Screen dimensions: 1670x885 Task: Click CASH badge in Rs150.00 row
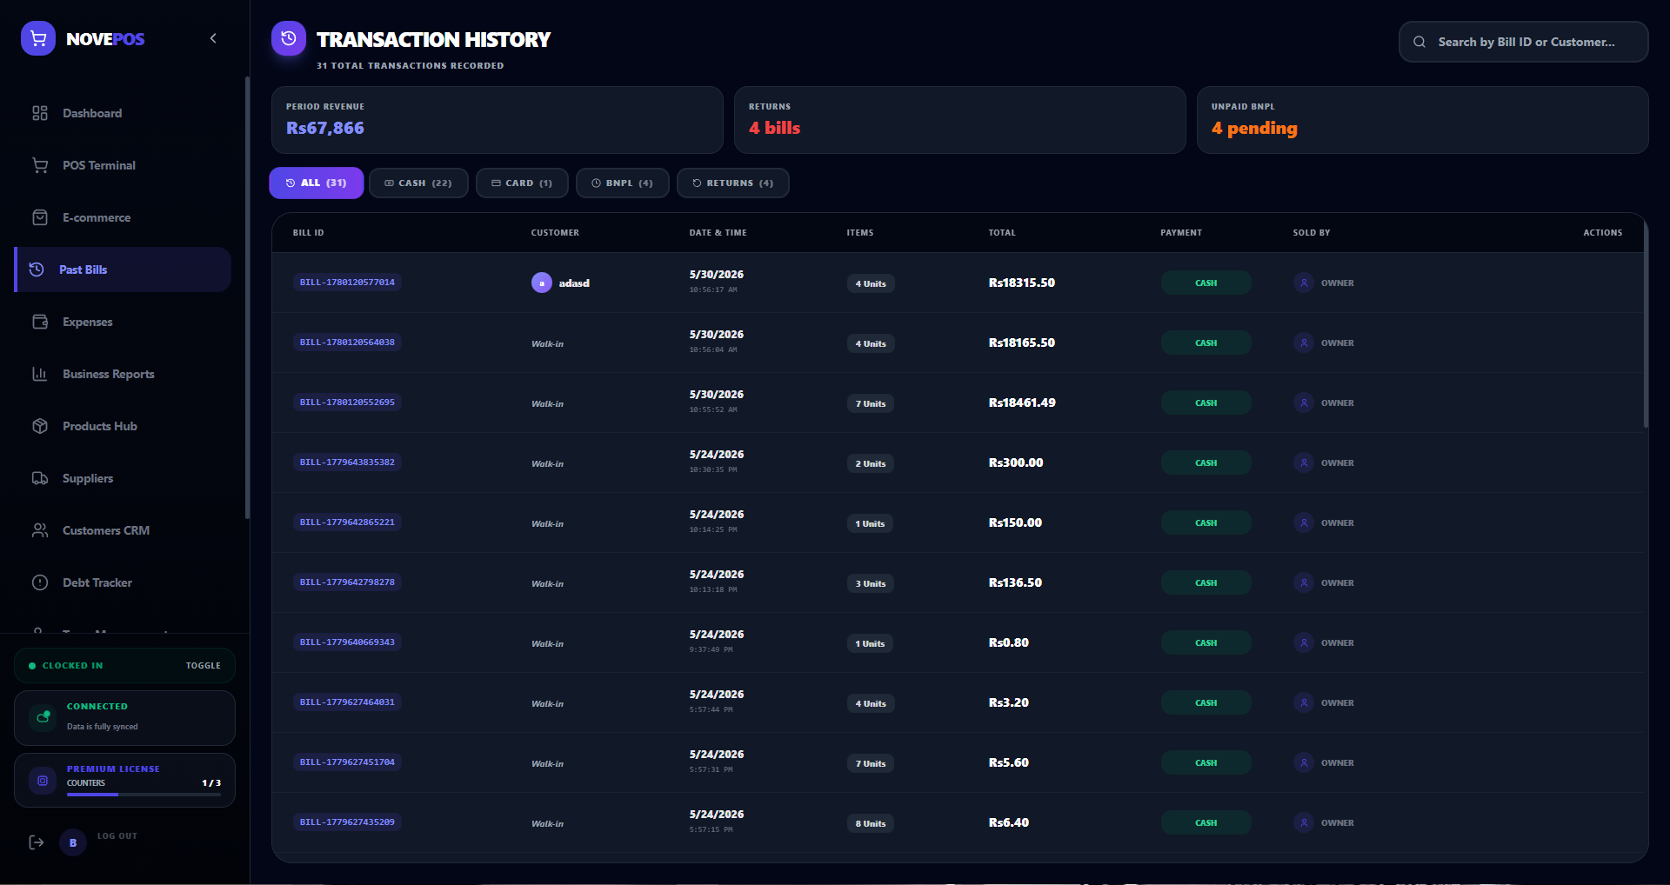click(x=1206, y=522)
